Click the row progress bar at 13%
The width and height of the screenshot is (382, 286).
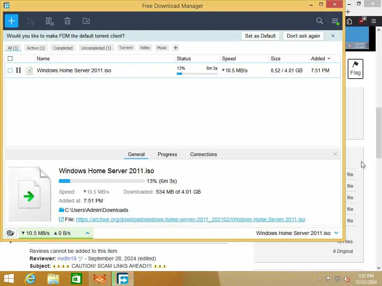197,74
